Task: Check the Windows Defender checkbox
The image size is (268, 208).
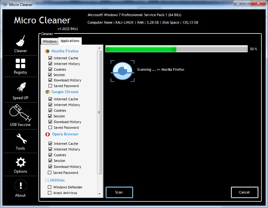Action: coord(49,187)
